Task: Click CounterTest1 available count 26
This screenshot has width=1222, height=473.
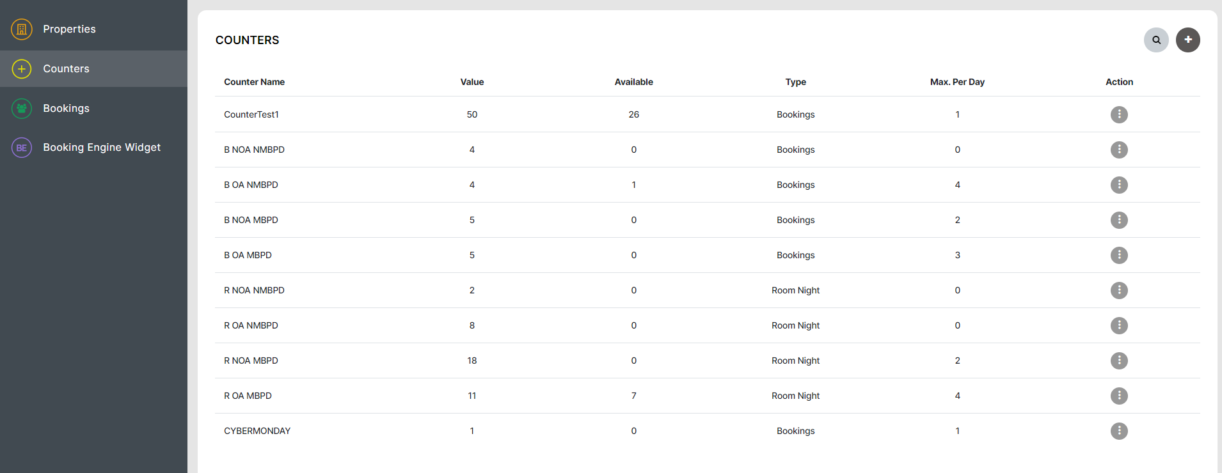Action: pos(633,114)
